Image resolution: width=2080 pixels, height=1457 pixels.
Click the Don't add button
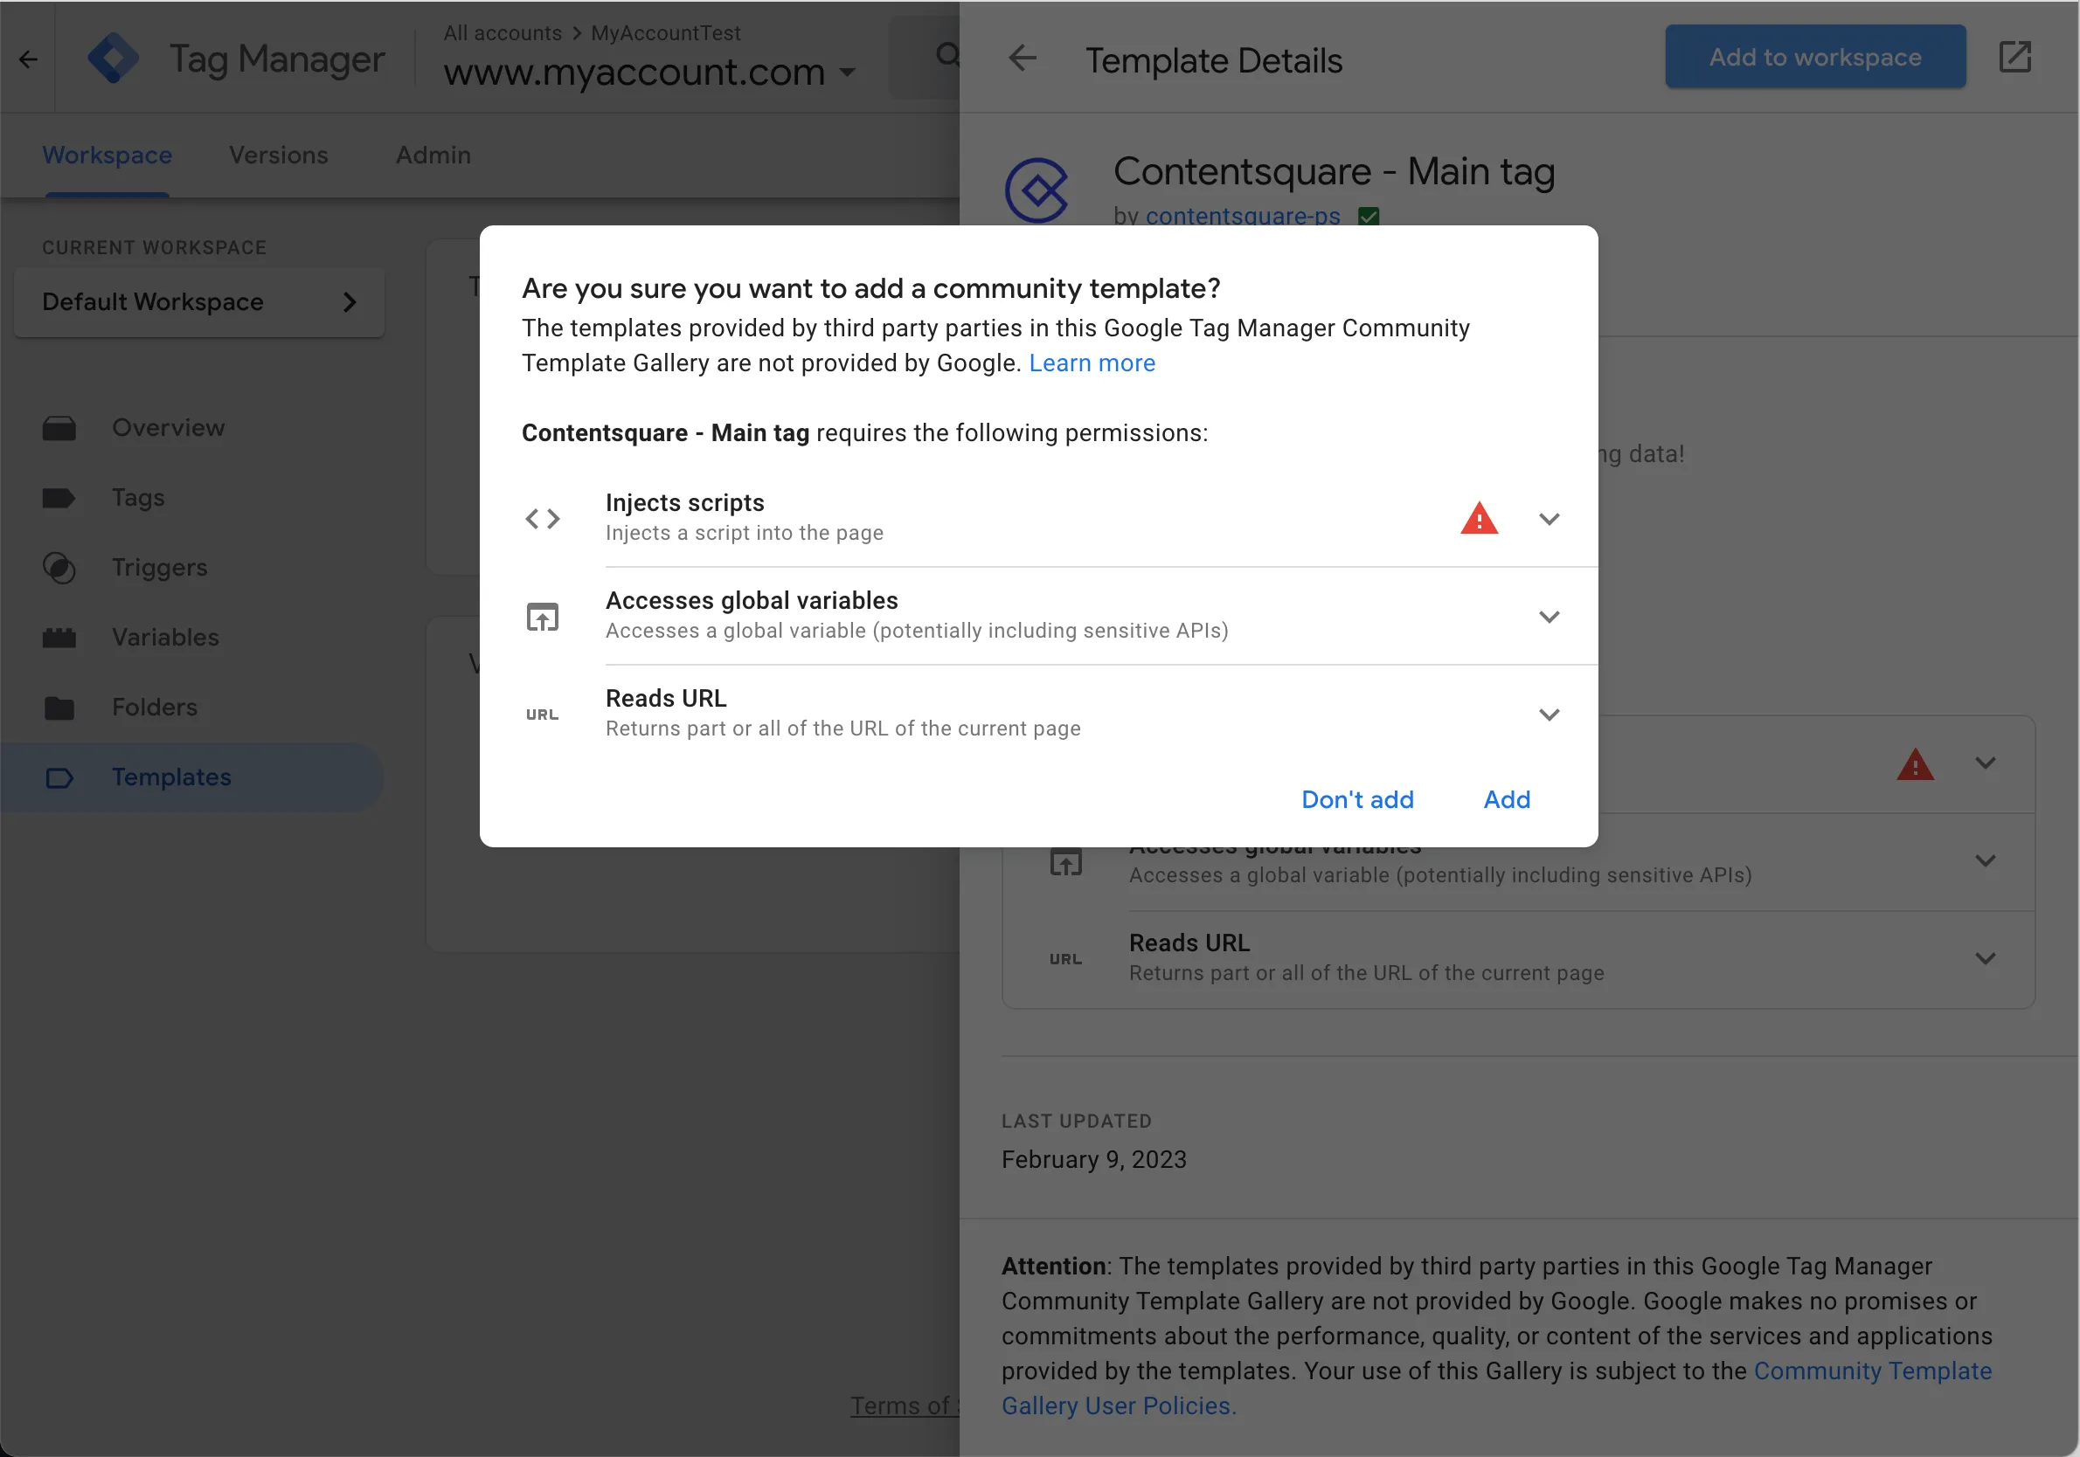point(1357,799)
